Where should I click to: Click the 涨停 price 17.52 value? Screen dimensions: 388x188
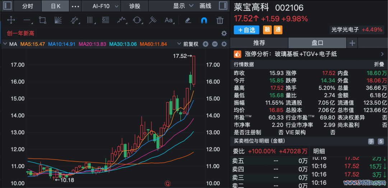329,73
